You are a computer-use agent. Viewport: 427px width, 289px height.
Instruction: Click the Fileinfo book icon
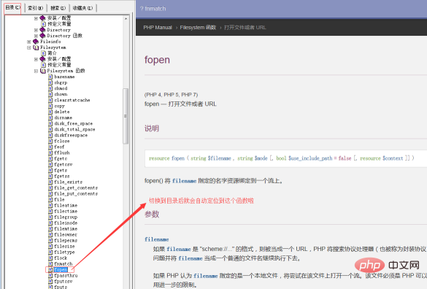click(x=36, y=42)
